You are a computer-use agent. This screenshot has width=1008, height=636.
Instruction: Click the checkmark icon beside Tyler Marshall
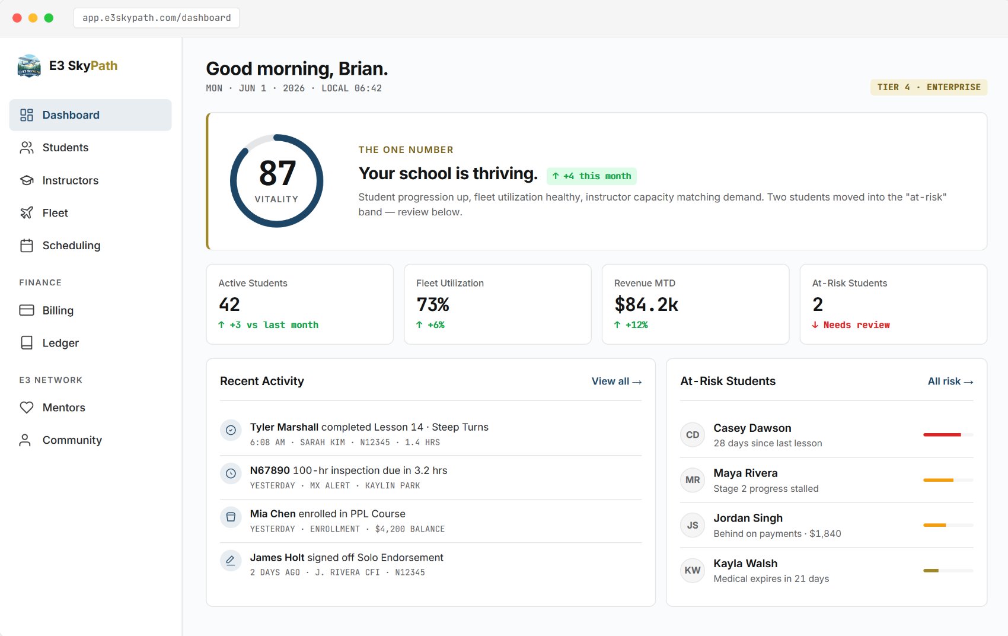point(231,430)
